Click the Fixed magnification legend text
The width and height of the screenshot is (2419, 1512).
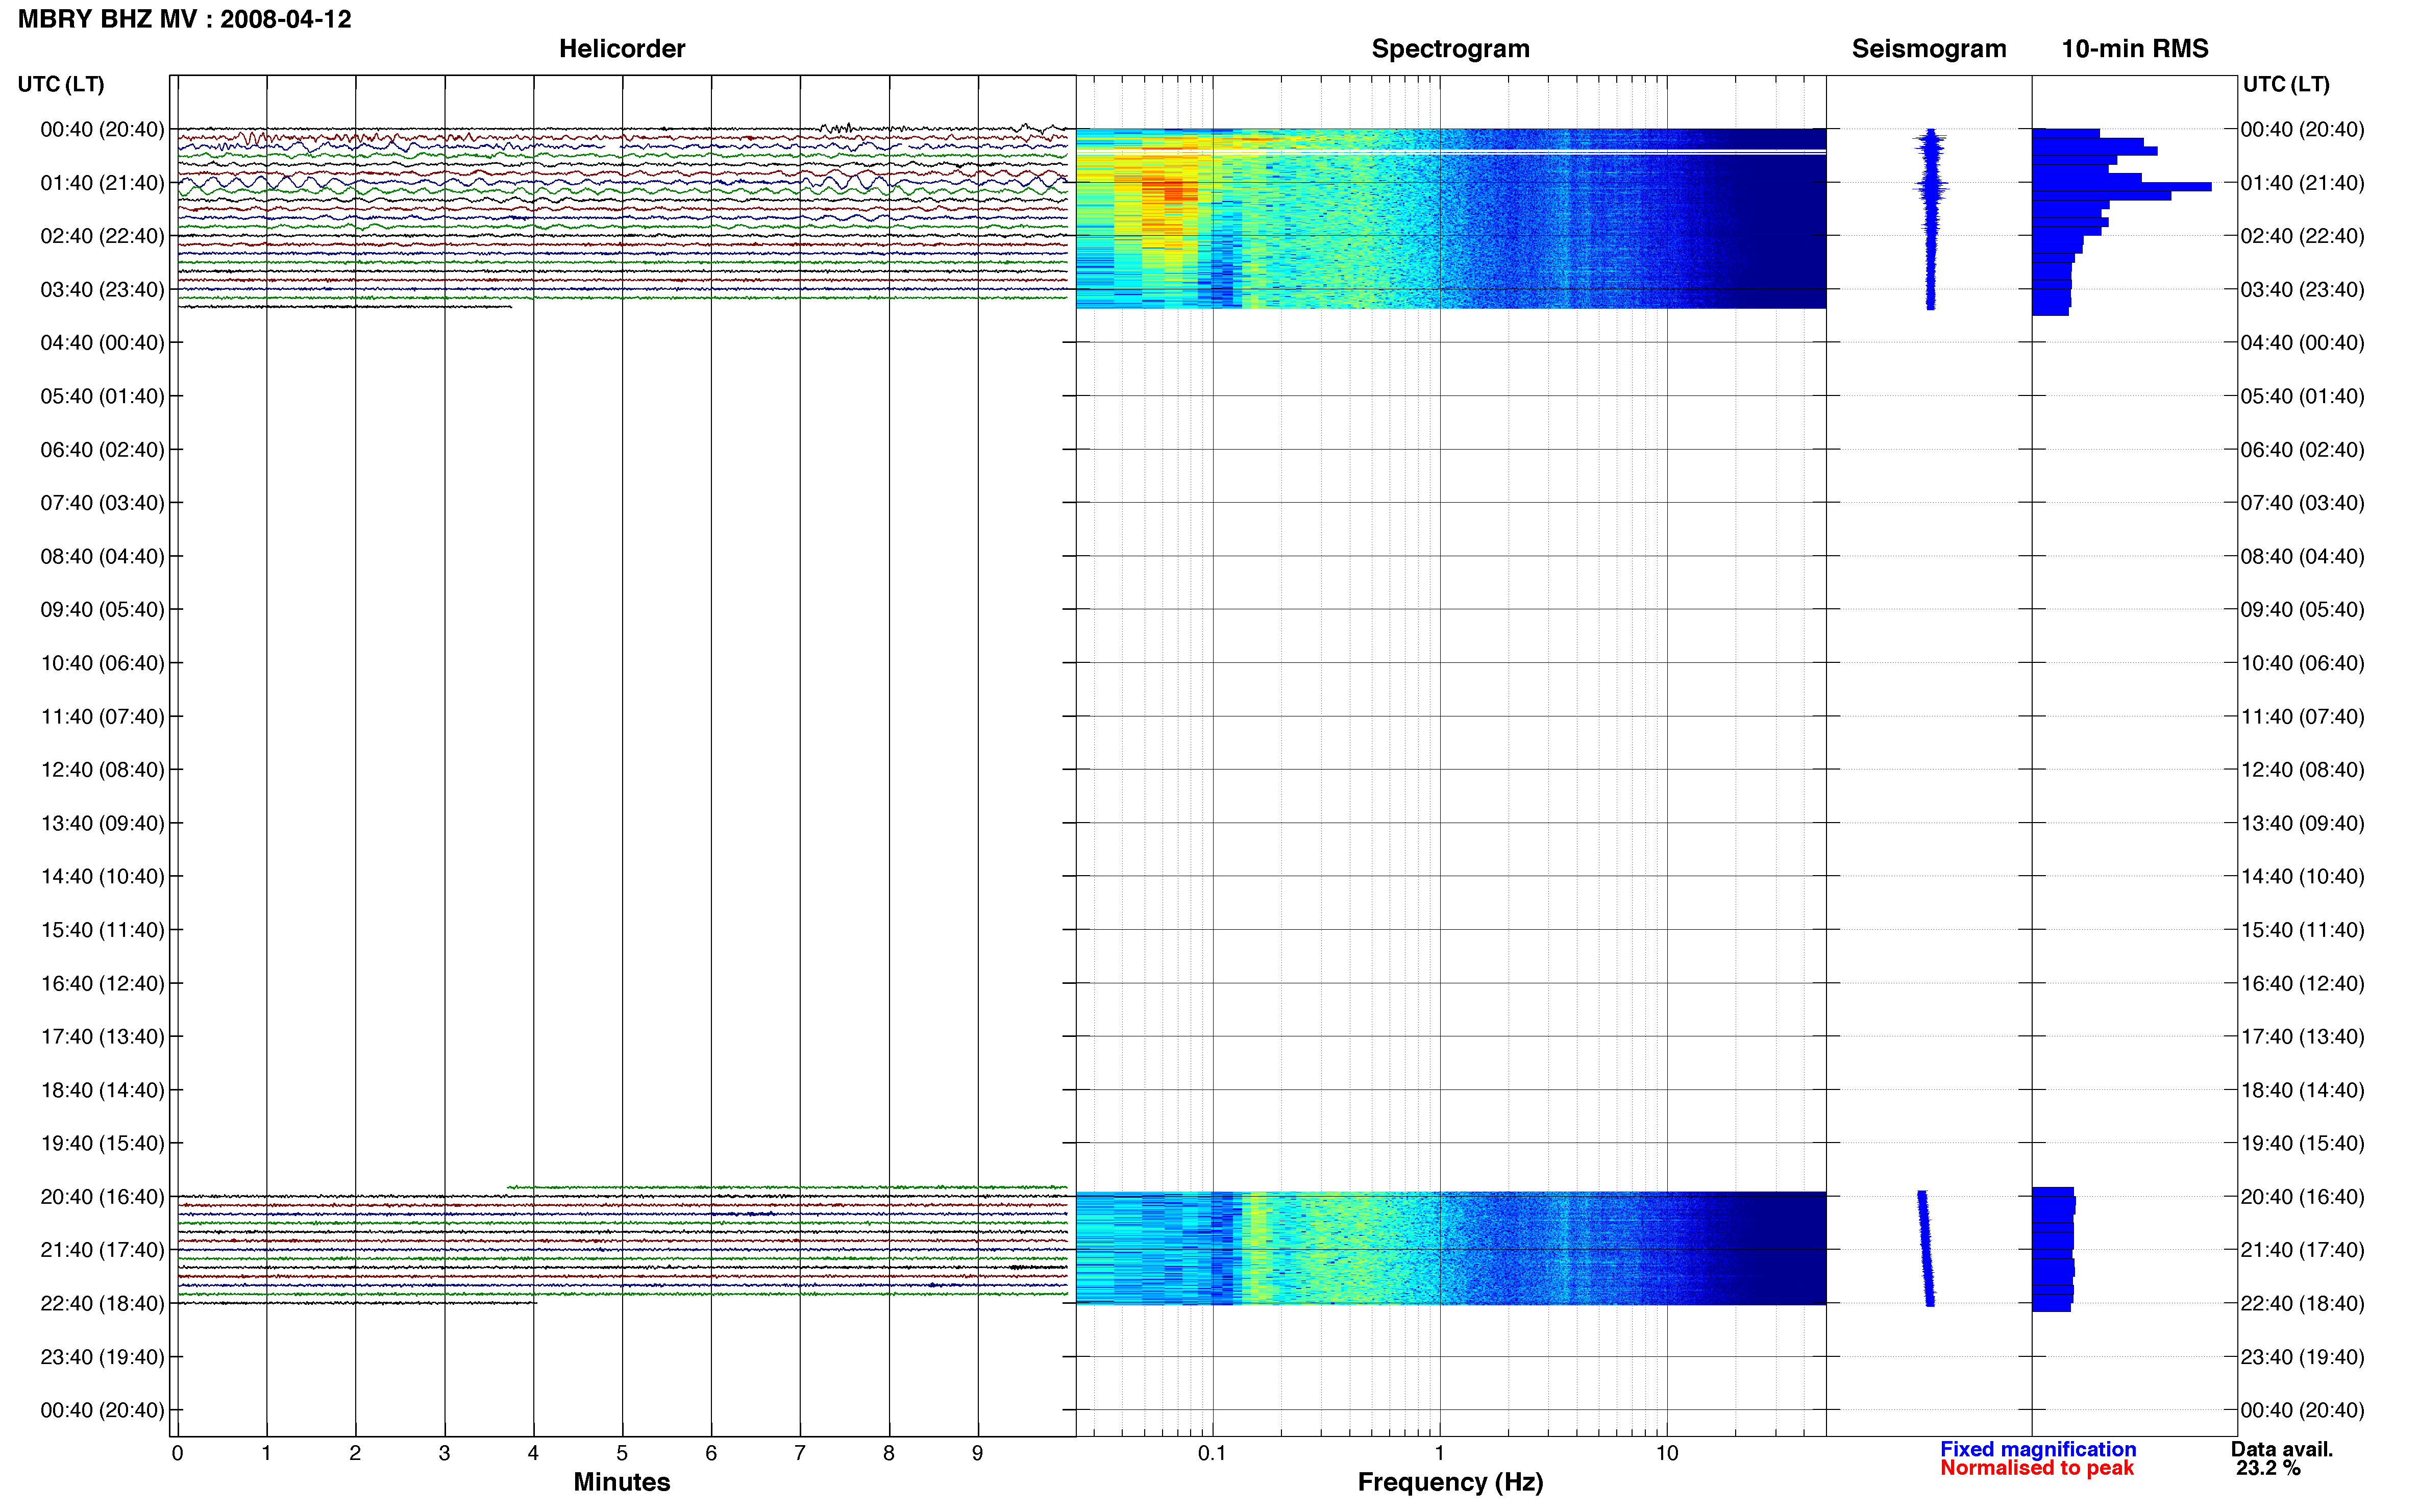tap(2037, 1449)
